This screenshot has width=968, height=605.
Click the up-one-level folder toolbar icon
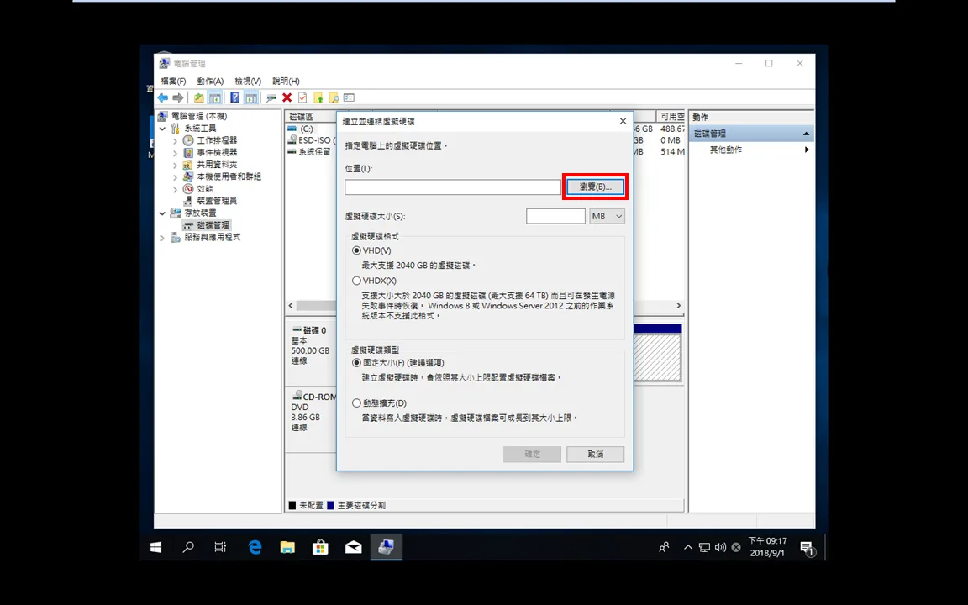(199, 97)
